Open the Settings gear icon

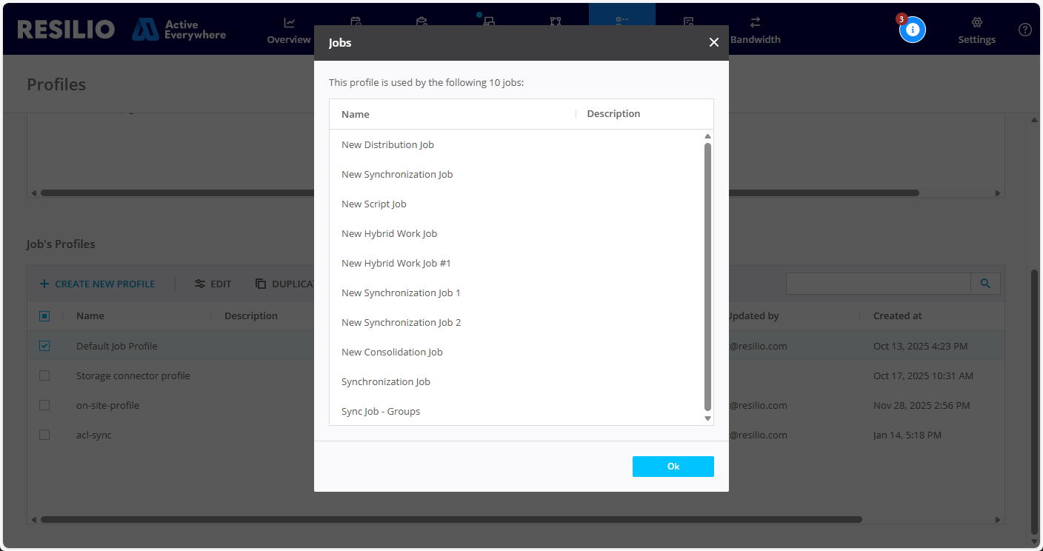coord(976,22)
